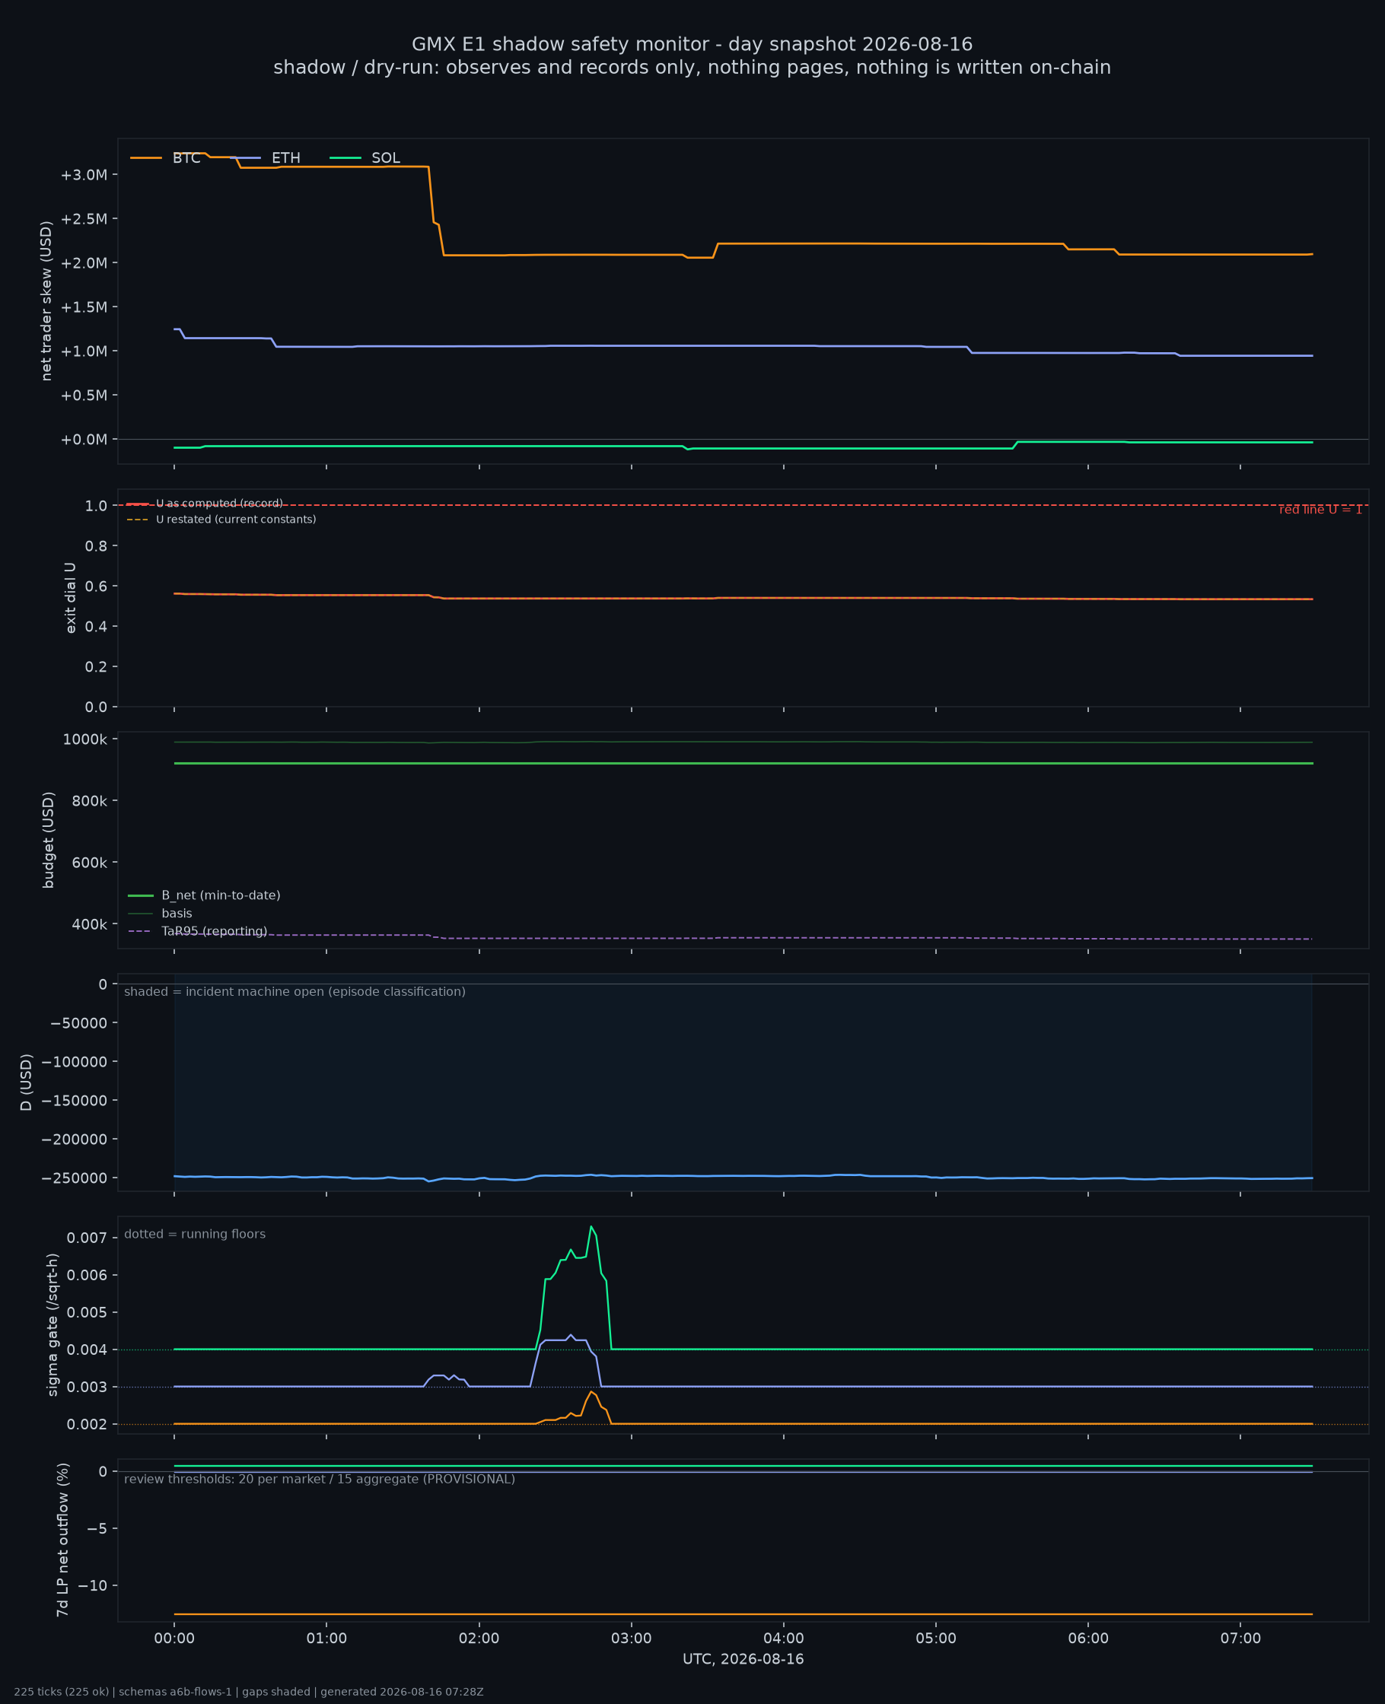Pick the green B_net legend line sample
1385x1704 pixels.
pyautogui.click(x=141, y=895)
